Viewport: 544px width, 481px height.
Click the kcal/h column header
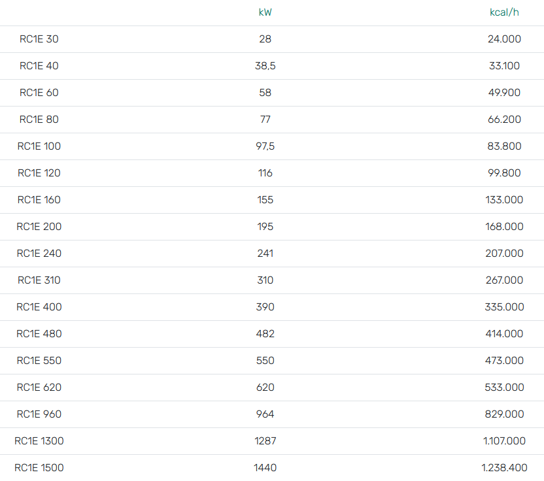coord(504,12)
